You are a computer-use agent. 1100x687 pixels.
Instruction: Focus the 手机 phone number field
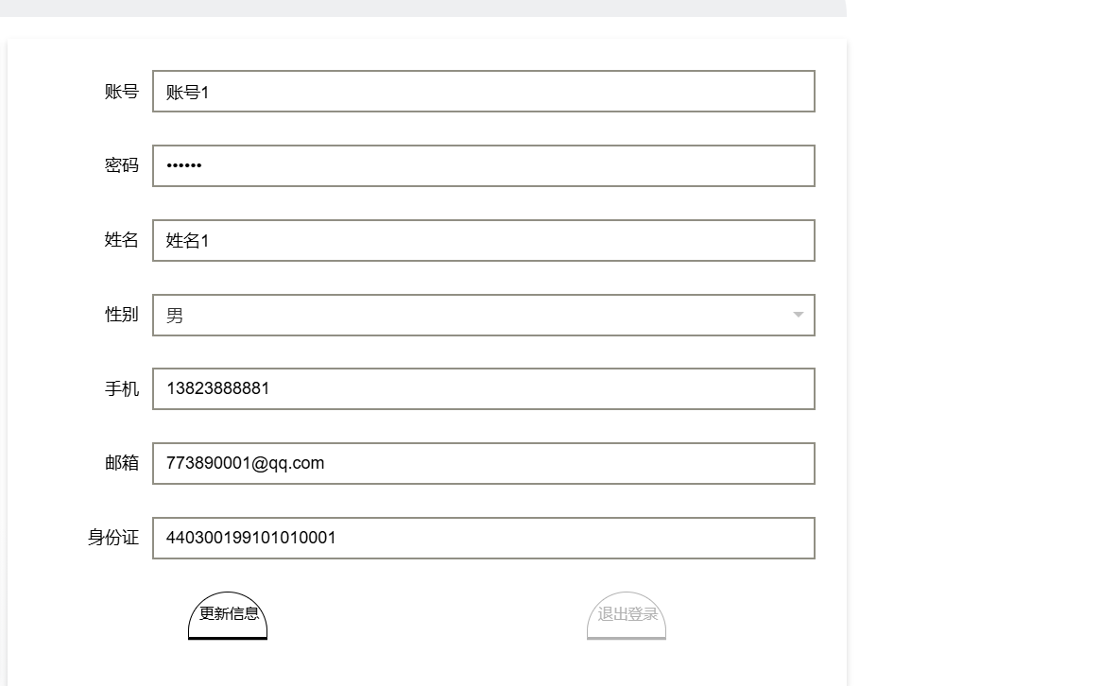coord(483,388)
